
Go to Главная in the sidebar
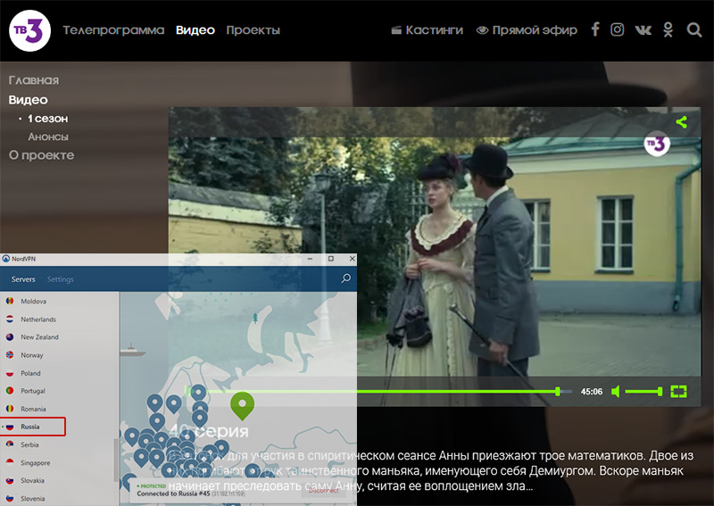point(34,80)
